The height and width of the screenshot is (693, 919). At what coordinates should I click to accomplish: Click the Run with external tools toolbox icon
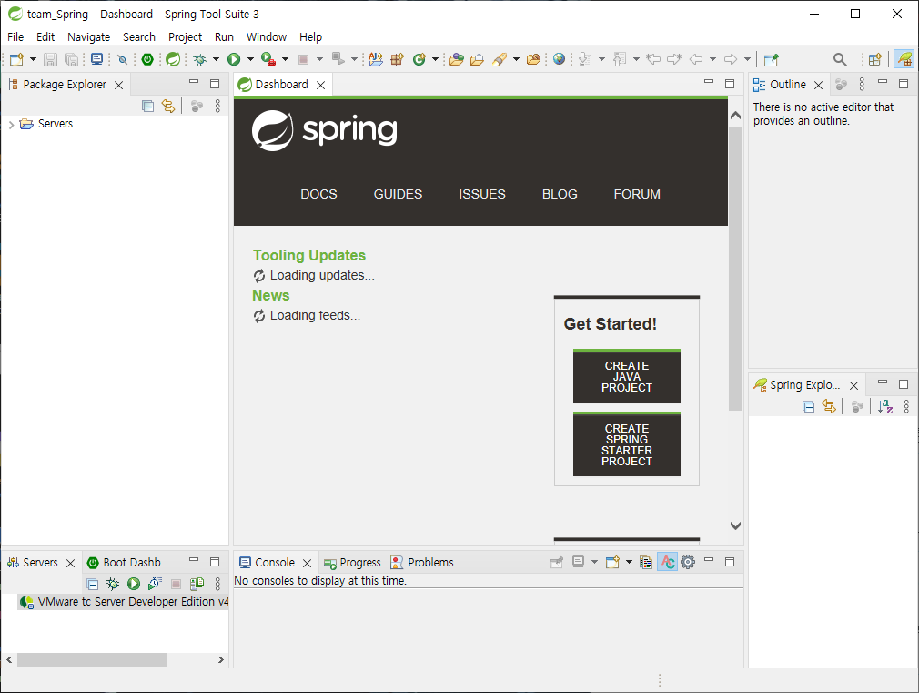(268, 59)
